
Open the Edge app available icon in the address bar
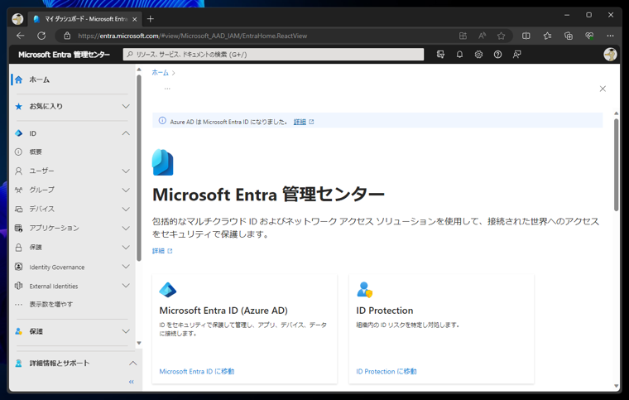(463, 36)
